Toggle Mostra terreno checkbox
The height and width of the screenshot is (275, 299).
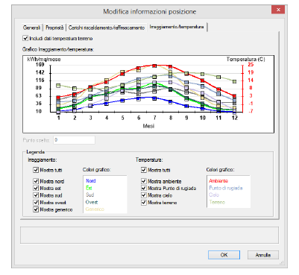tap(144, 203)
